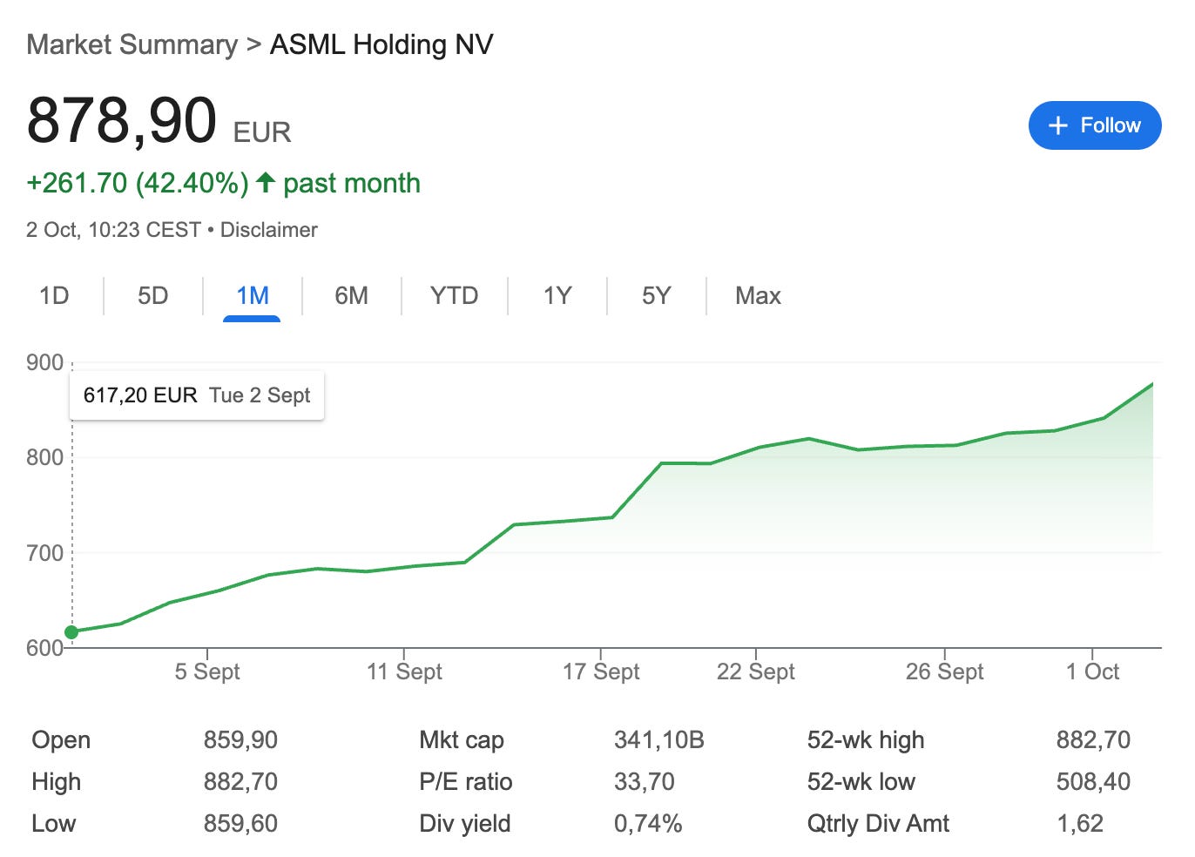Switch to the 1D range tab
Viewport: 1195px width, 857px height.
tap(54, 296)
